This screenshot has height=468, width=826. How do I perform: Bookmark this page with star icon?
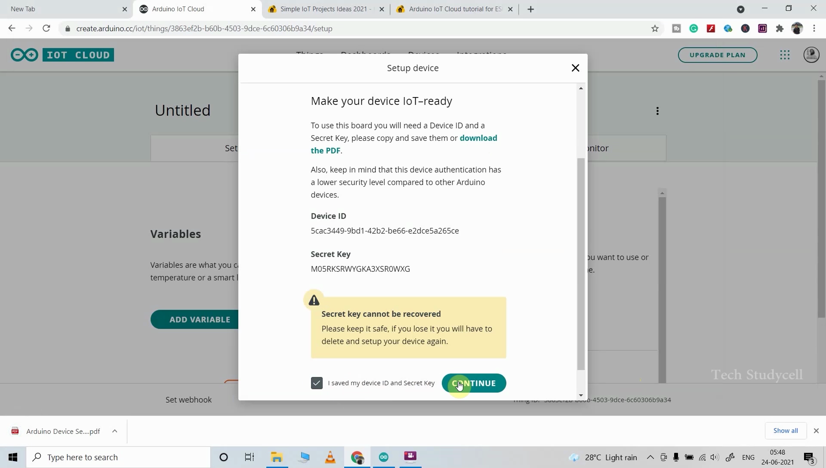(655, 28)
